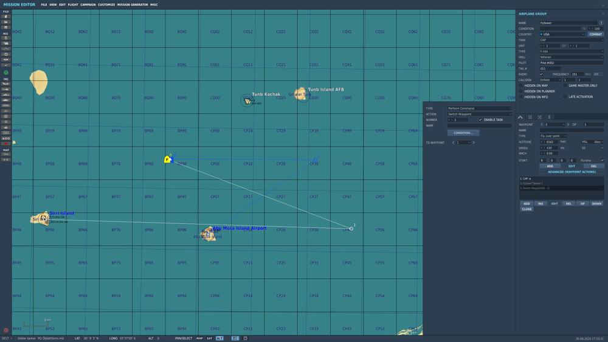The image size is (608, 342).
Task: Select the SAT map mode in status bar
Action: click(209, 338)
